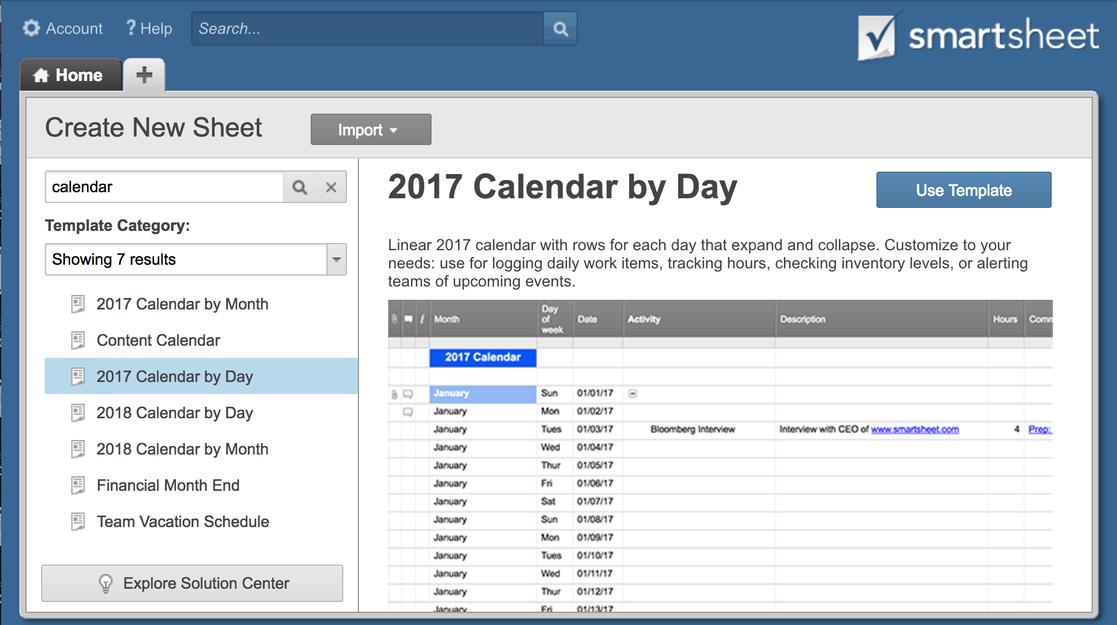The height and width of the screenshot is (625, 1117).
Task: Select the Team Vacation Schedule template
Action: (183, 522)
